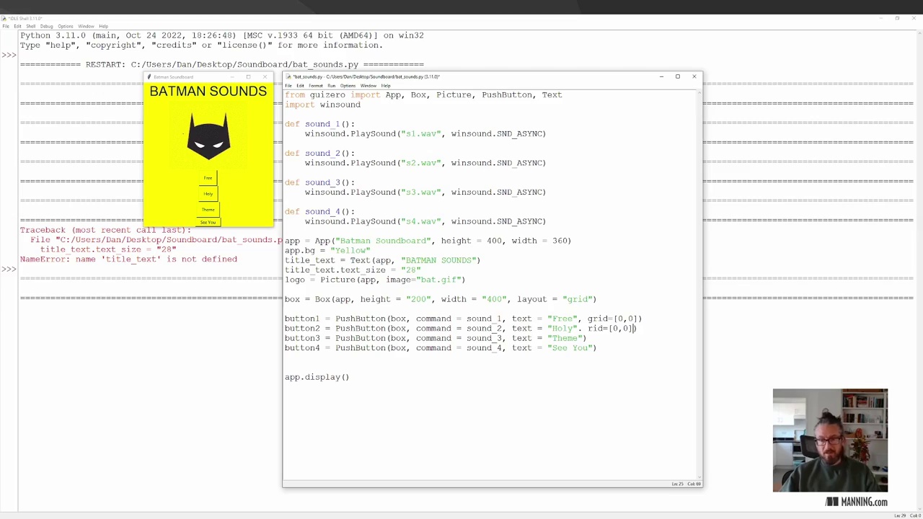
Task: Open Help menu in bat_sounds.py editor
Action: 386,86
